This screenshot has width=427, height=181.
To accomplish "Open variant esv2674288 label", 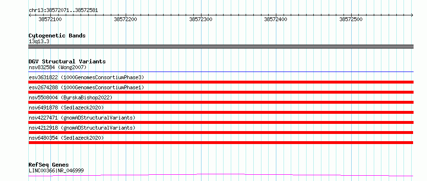I will click(86, 87).
